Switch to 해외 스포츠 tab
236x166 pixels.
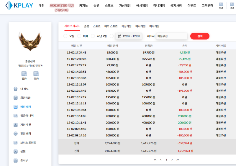[x=111, y=26]
